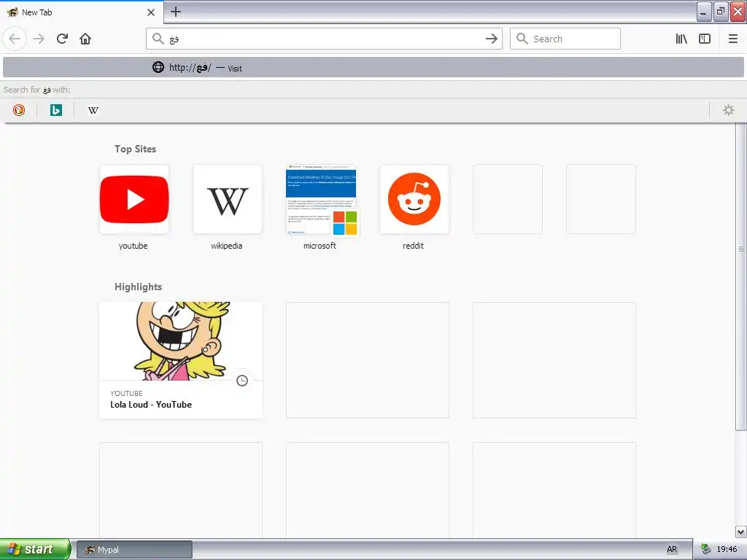Click the AR language indicator

tap(672, 550)
